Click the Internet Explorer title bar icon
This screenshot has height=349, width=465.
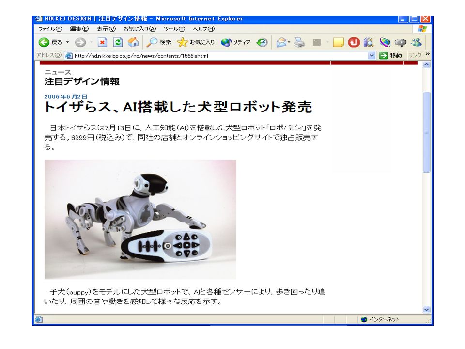pyautogui.click(x=39, y=19)
